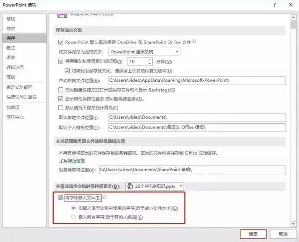This screenshot has height=242, width=299.
Task: Open the 校对 options category
Action: click(x=11, y=28)
